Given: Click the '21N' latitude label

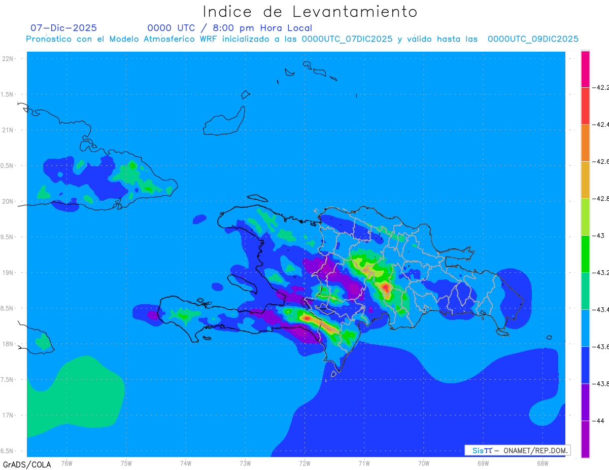Looking at the screenshot, I should click(8, 130).
